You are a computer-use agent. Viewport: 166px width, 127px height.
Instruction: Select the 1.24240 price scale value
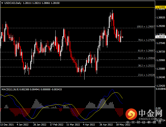point(161,77)
